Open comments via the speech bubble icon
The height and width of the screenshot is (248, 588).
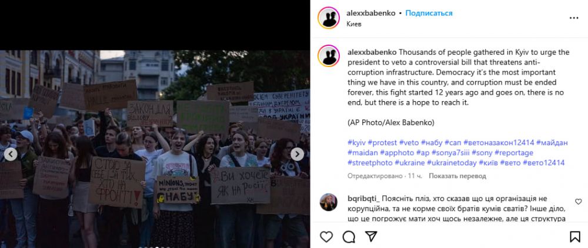point(349,236)
